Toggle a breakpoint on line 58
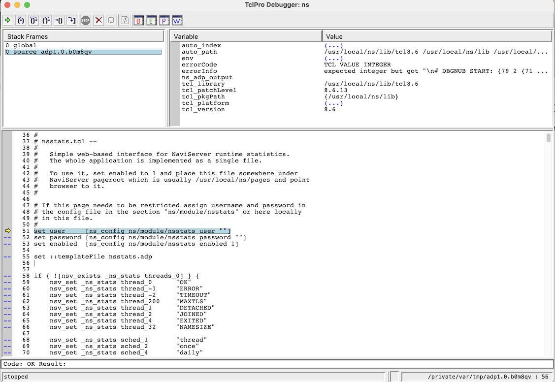 tap(6, 276)
